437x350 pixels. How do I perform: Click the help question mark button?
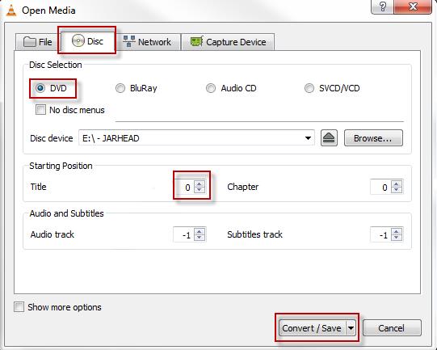[383, 6]
